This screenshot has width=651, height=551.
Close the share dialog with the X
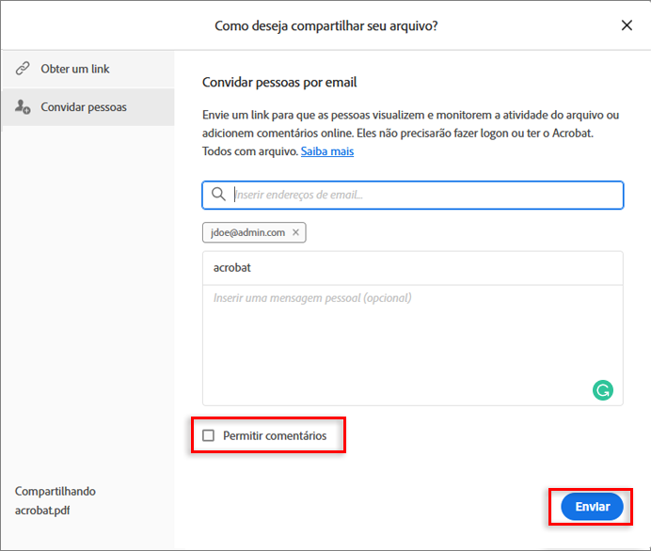click(x=627, y=25)
